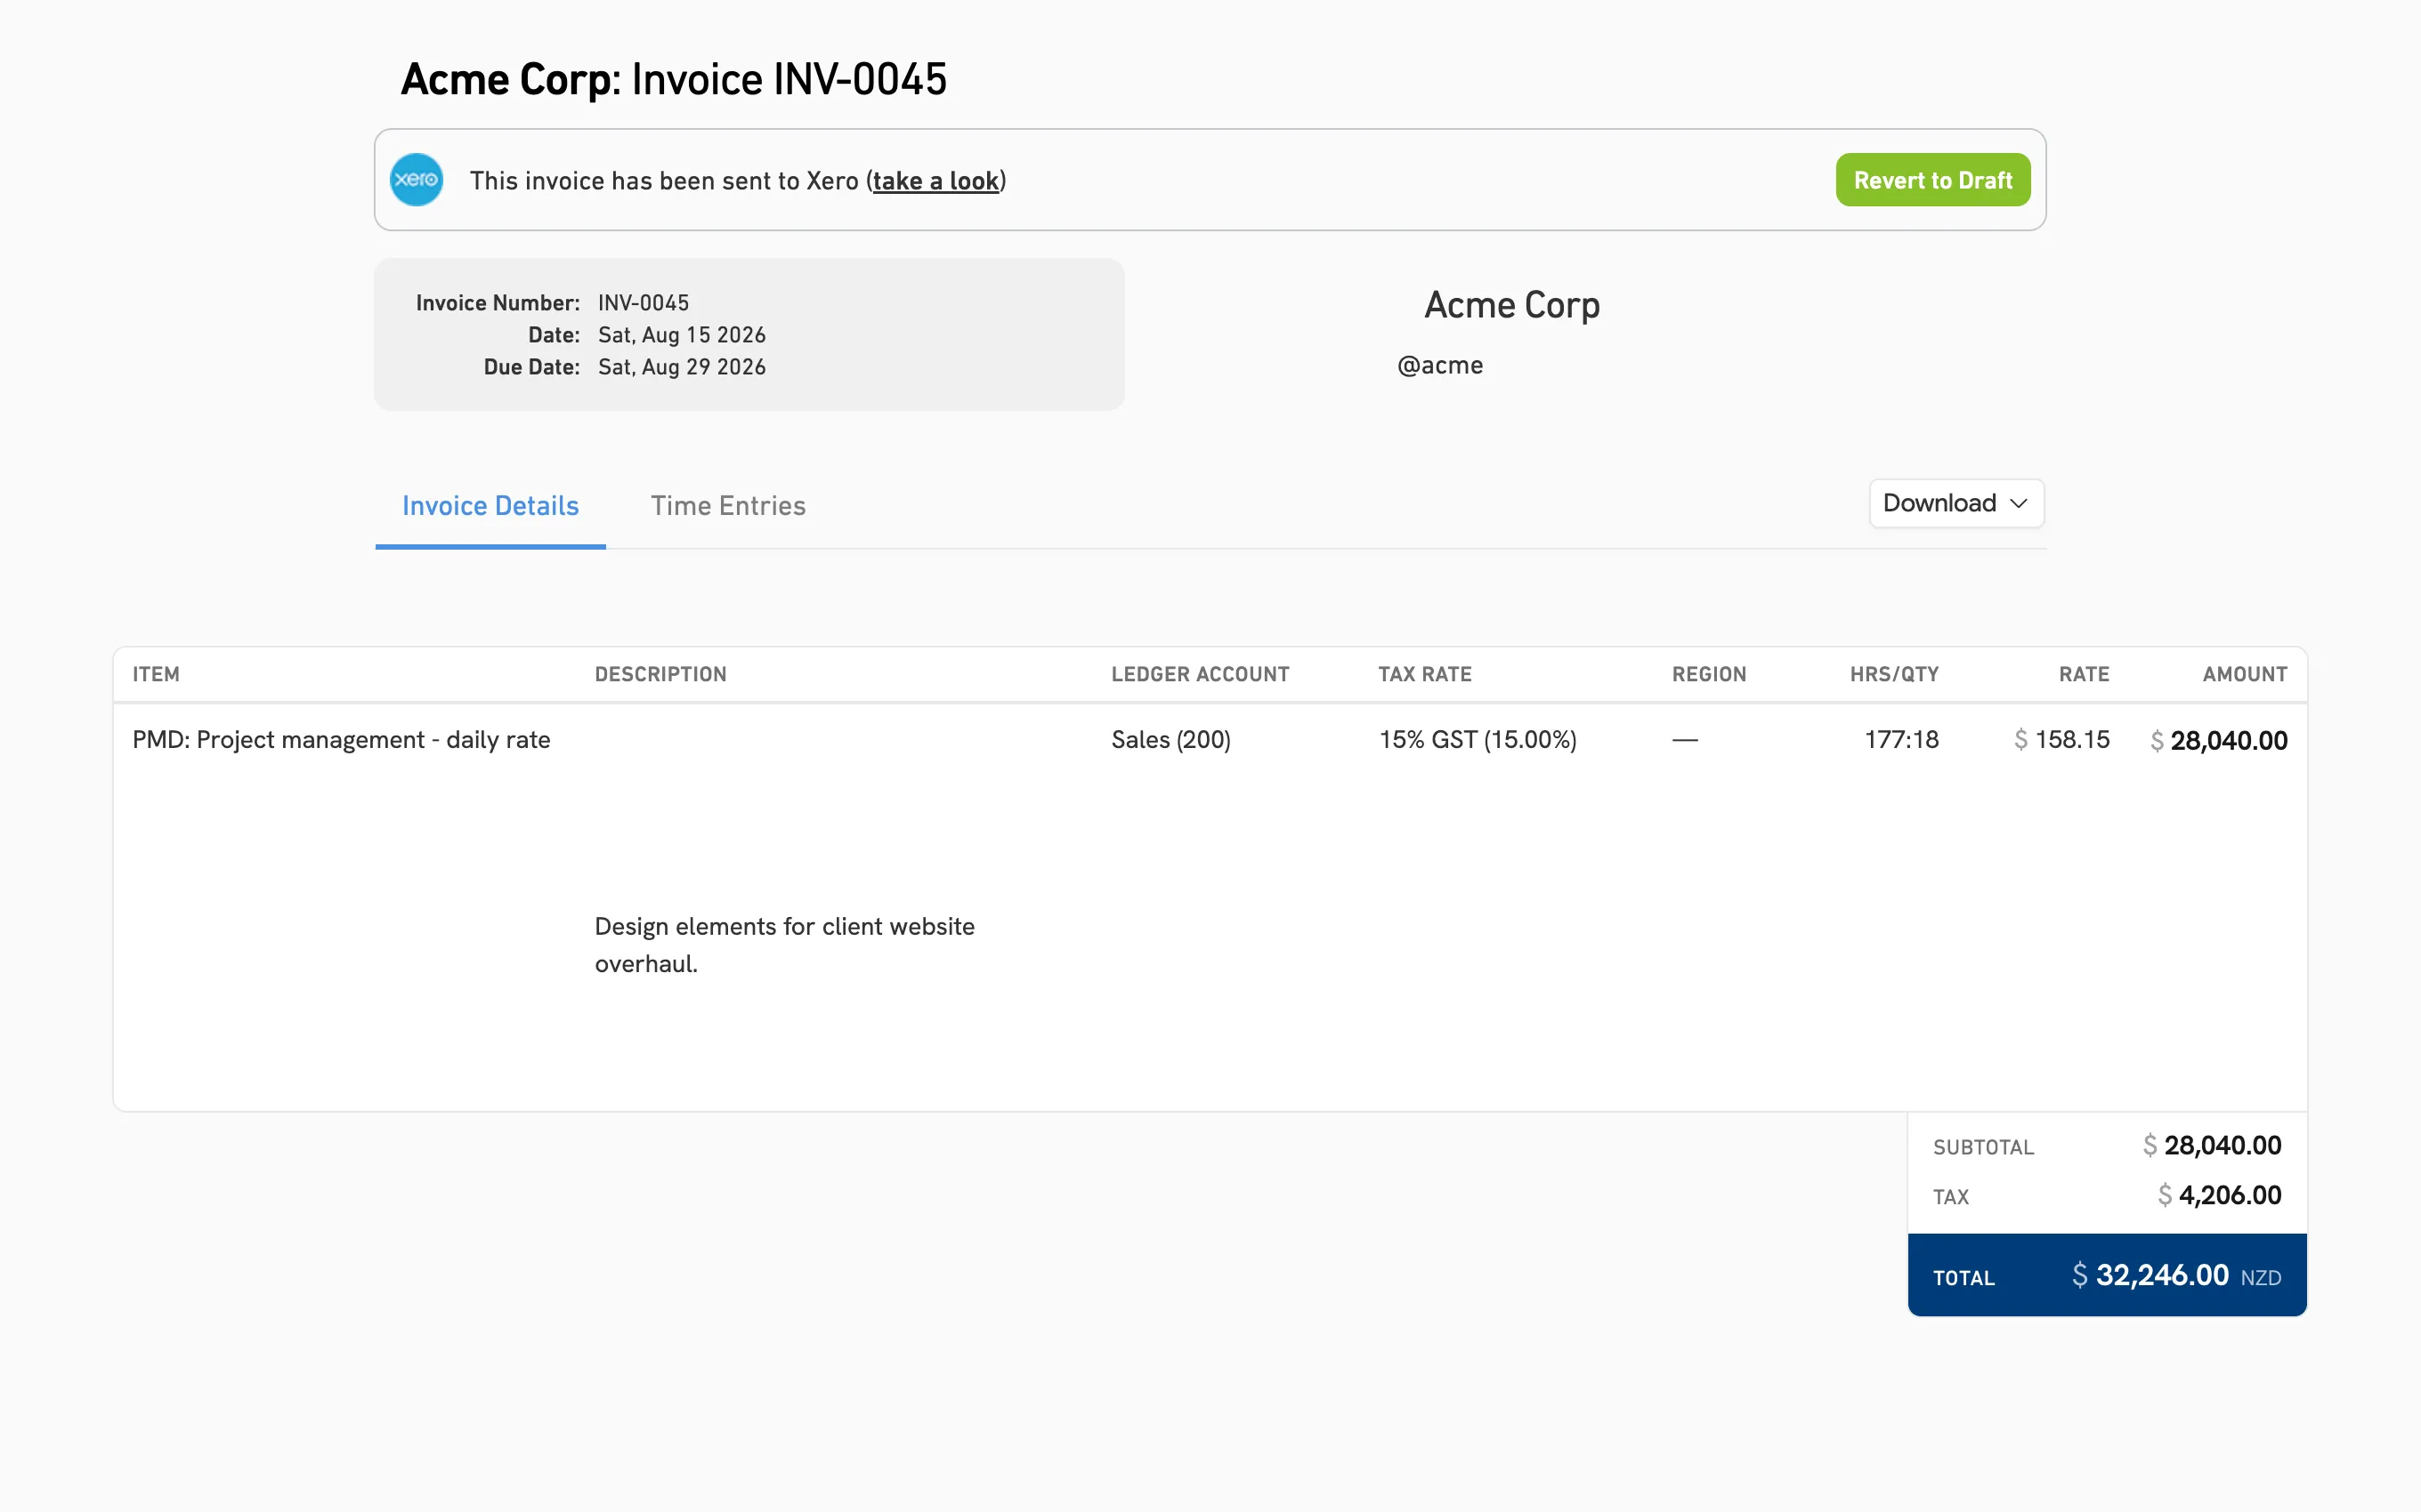Image resolution: width=2421 pixels, height=1512 pixels.
Task: Click the LEDGER ACCOUNT column header
Action: 1201,674
